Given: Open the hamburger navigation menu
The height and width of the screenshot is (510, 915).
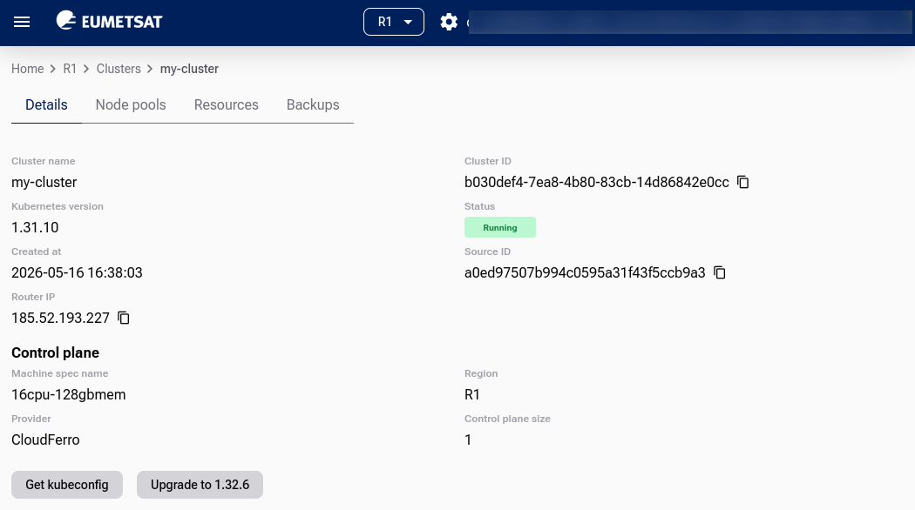Looking at the screenshot, I should coord(22,22).
